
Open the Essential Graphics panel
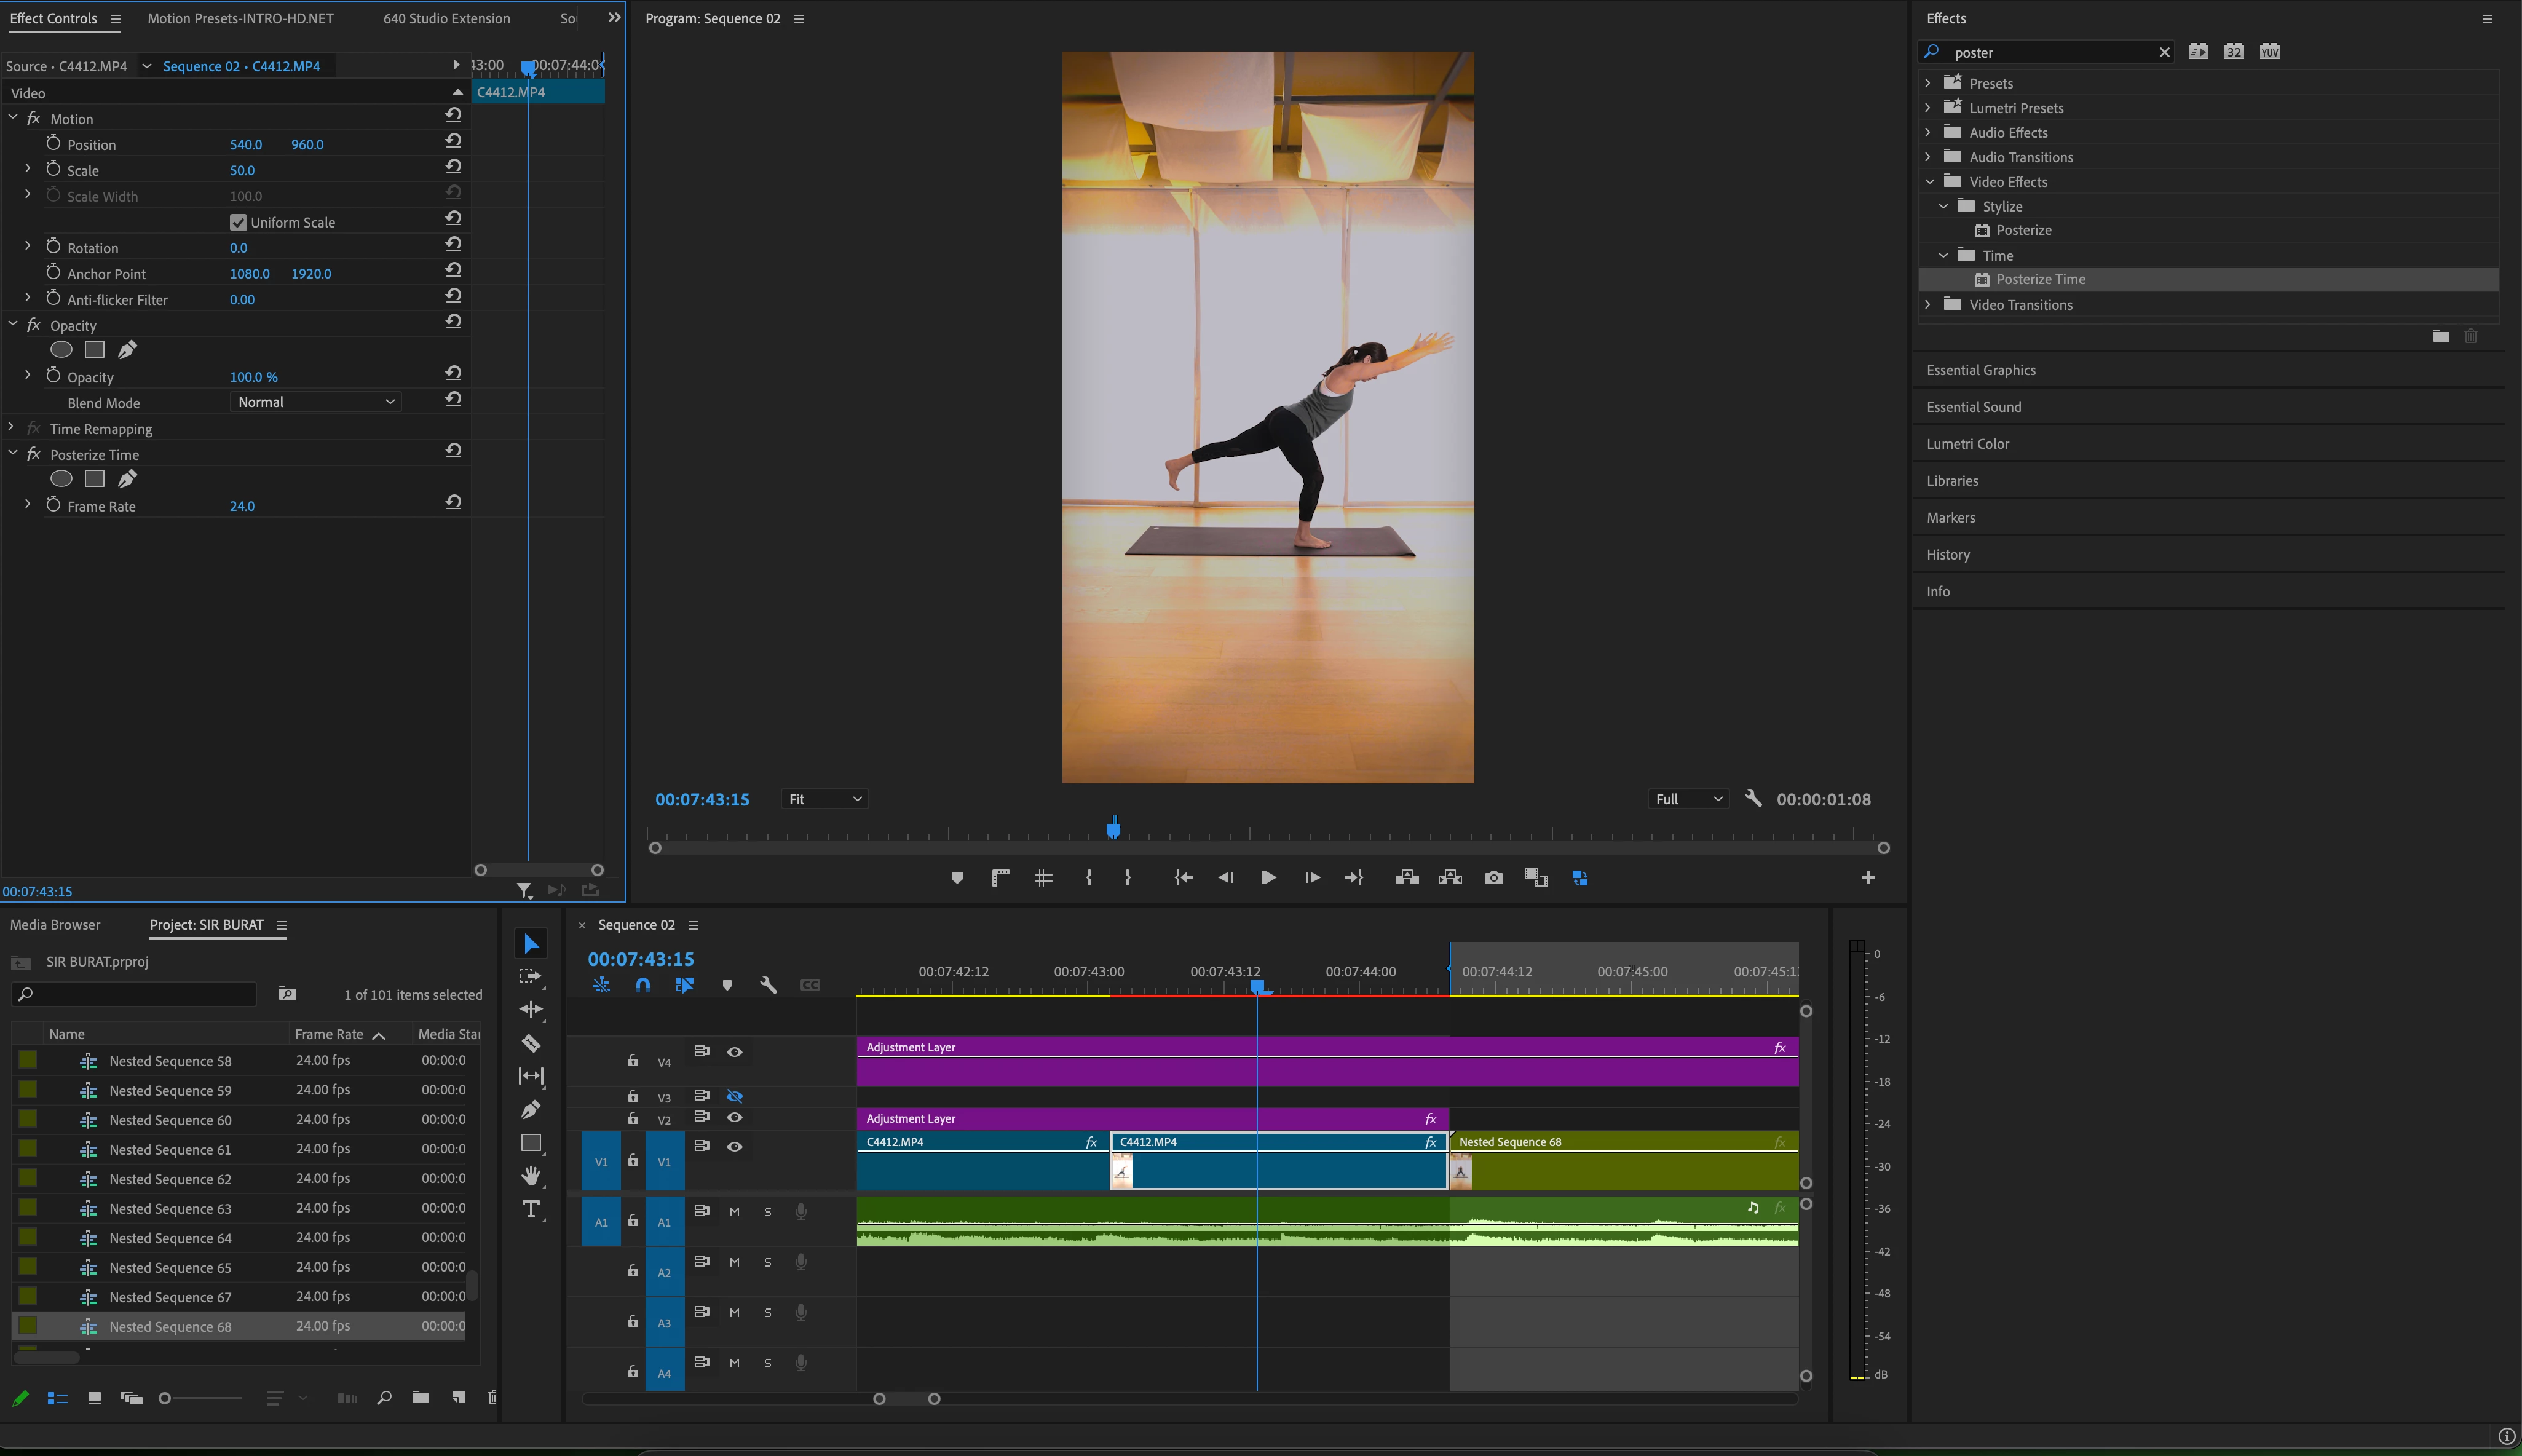click(x=1980, y=370)
